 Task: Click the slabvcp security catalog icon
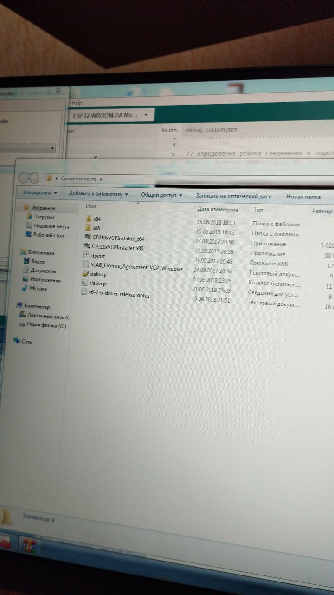84,274
